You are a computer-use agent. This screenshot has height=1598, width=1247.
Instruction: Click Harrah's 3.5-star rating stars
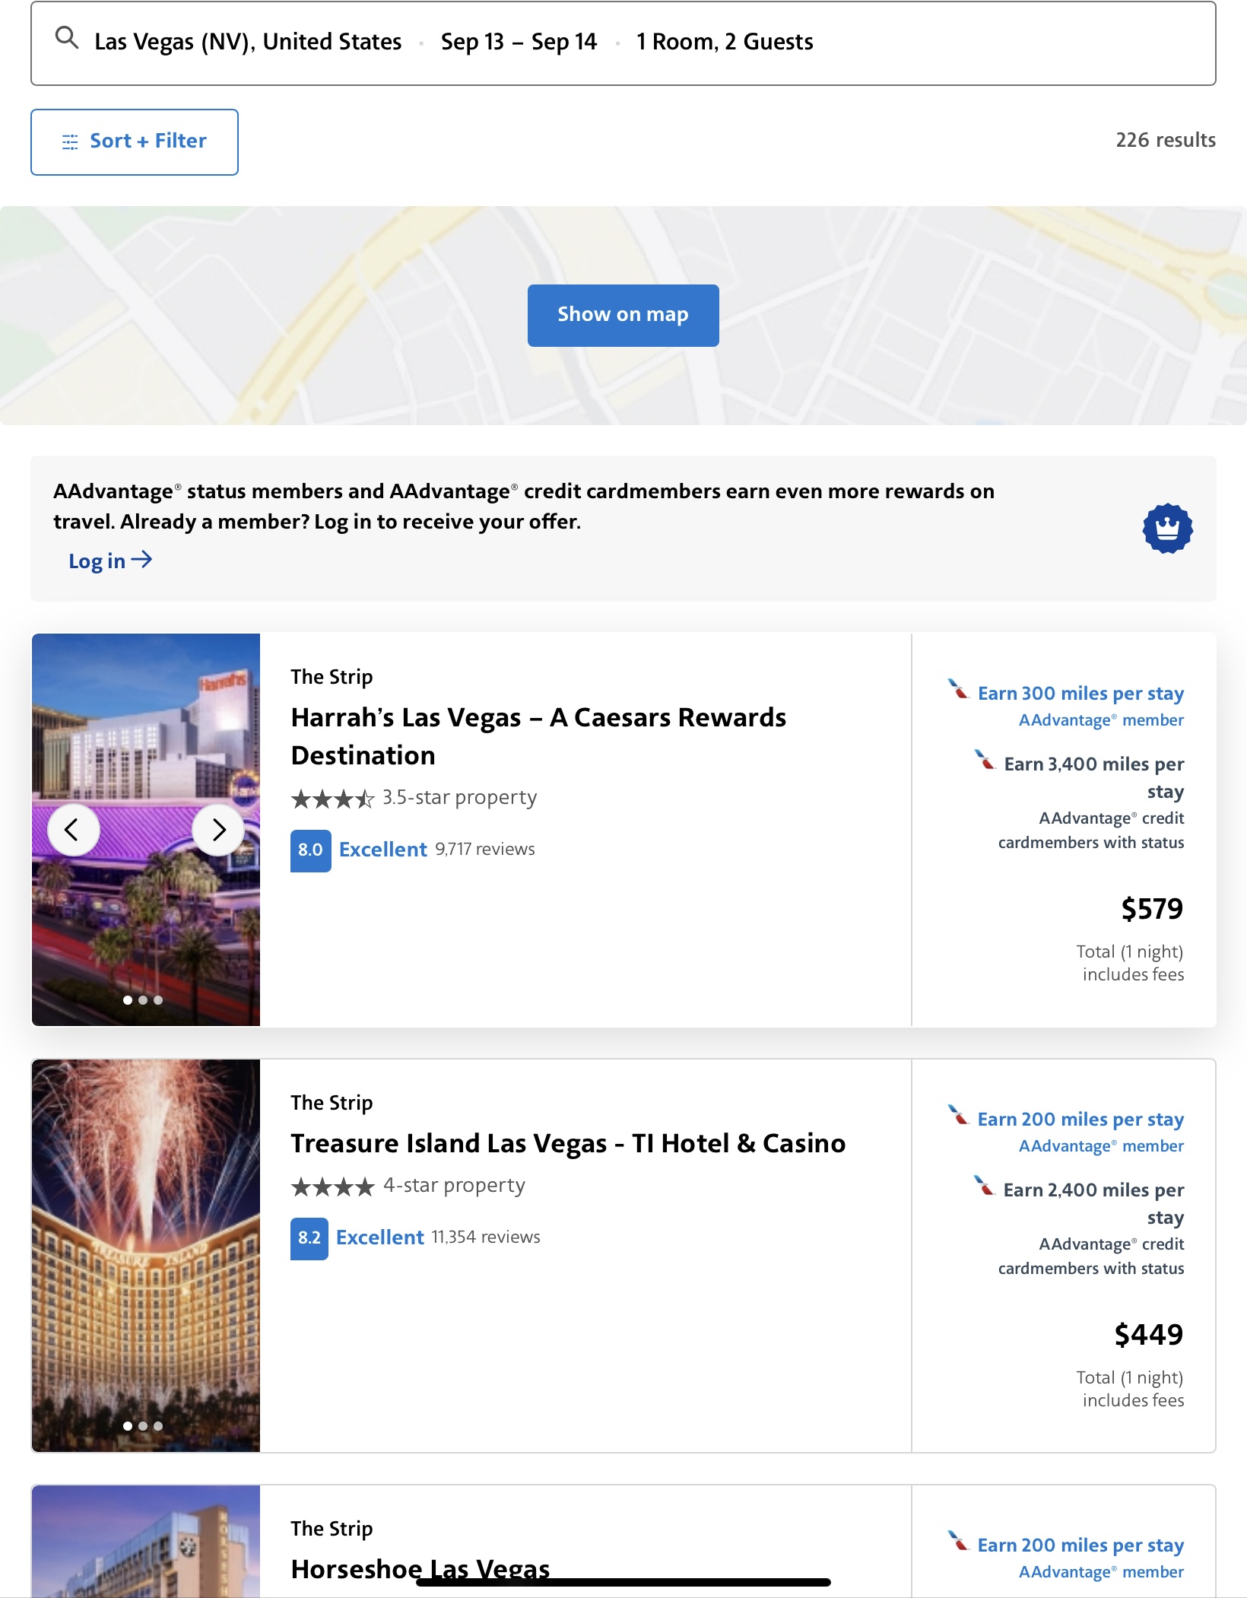[332, 799]
